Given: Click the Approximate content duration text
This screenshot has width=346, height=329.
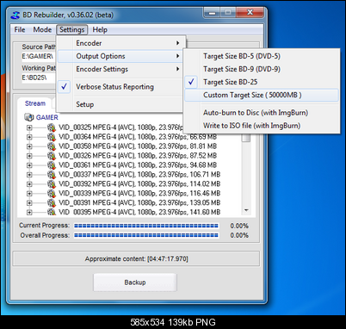Looking at the screenshot, I should [136, 259].
